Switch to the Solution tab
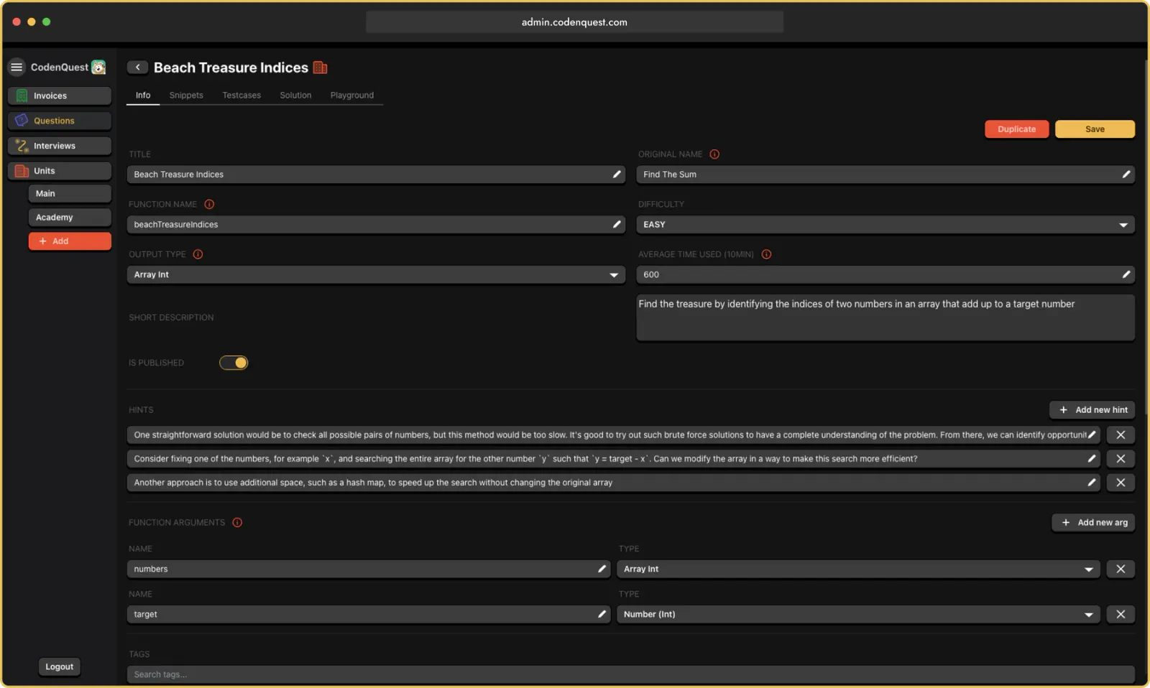1150x688 pixels. [295, 95]
